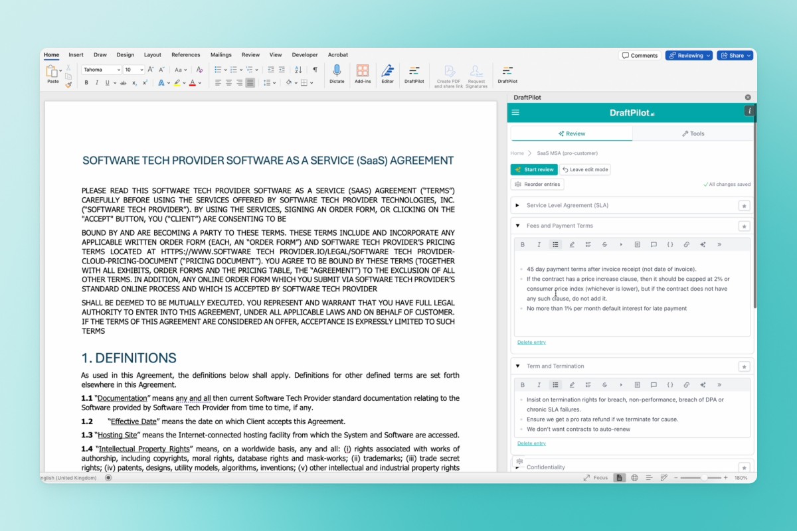Open the Insert ribbon tab
797x531 pixels.
click(x=76, y=55)
